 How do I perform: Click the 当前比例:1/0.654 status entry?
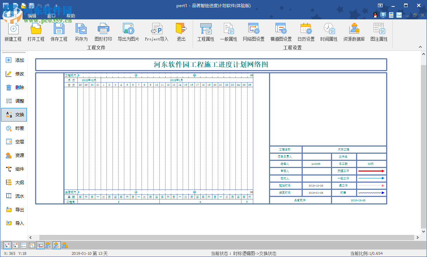point(366,253)
